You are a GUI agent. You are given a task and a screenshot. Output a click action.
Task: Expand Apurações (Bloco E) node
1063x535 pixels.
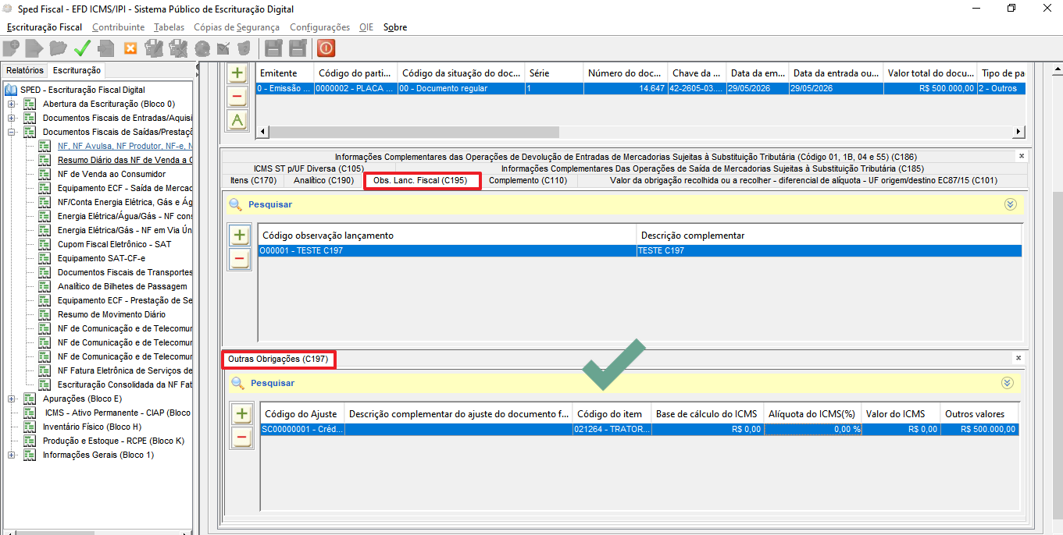pos(12,399)
